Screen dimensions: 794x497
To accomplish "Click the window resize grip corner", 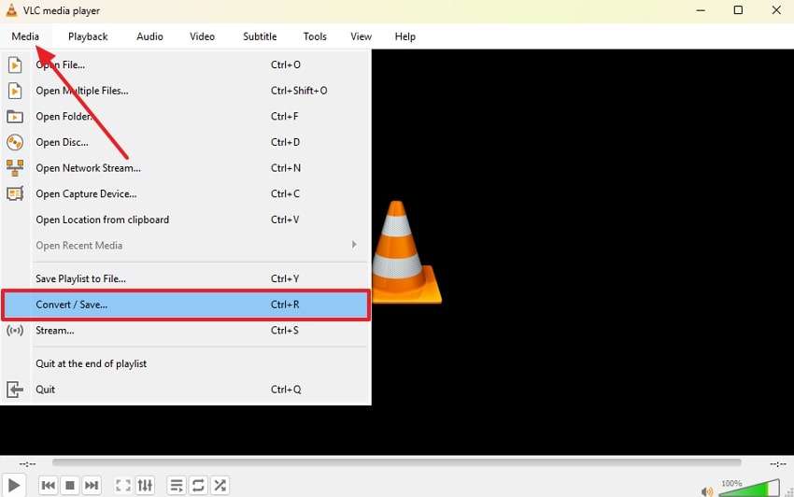I will (x=789, y=492).
